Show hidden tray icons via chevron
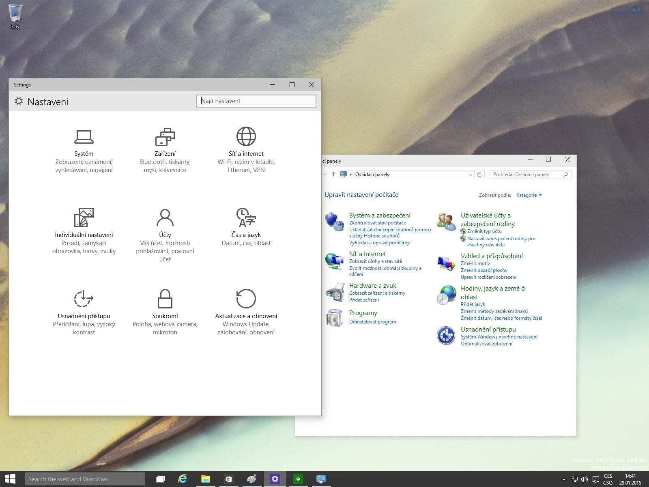 click(x=564, y=479)
